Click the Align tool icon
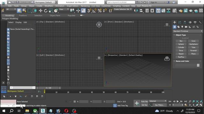This screenshot has height=114, width=204. tap(141, 10)
